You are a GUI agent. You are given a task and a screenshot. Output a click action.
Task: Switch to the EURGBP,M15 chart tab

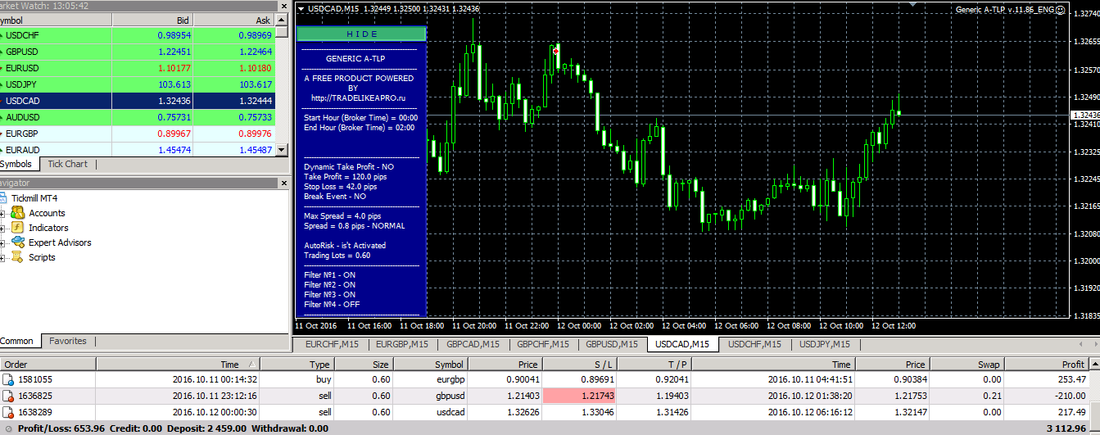tap(402, 344)
